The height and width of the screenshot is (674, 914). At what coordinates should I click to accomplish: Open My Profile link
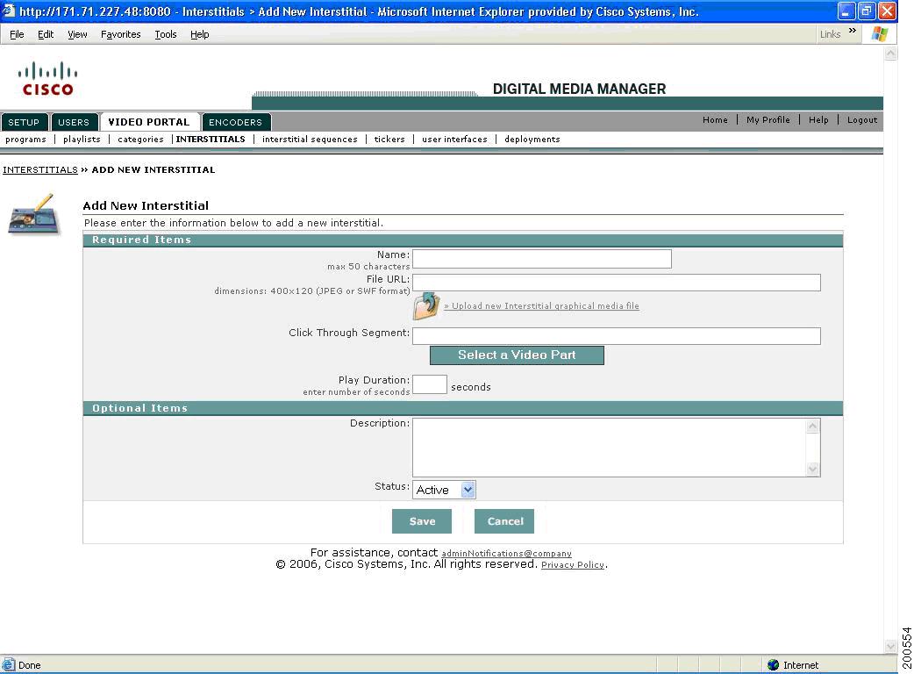tap(768, 119)
